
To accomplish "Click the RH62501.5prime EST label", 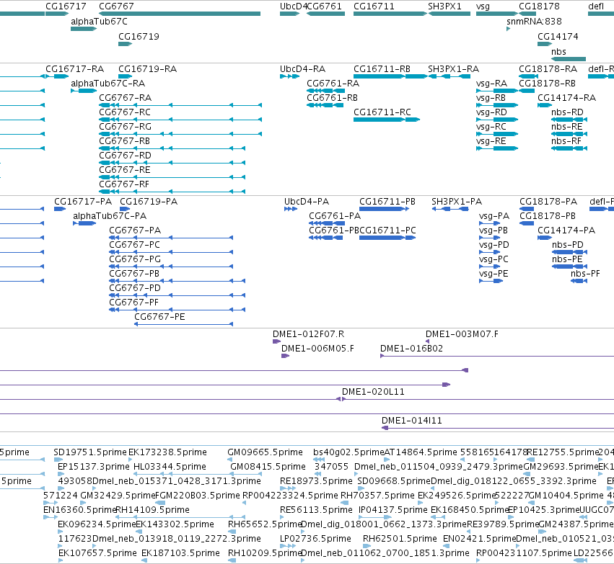I will click(x=400, y=539).
